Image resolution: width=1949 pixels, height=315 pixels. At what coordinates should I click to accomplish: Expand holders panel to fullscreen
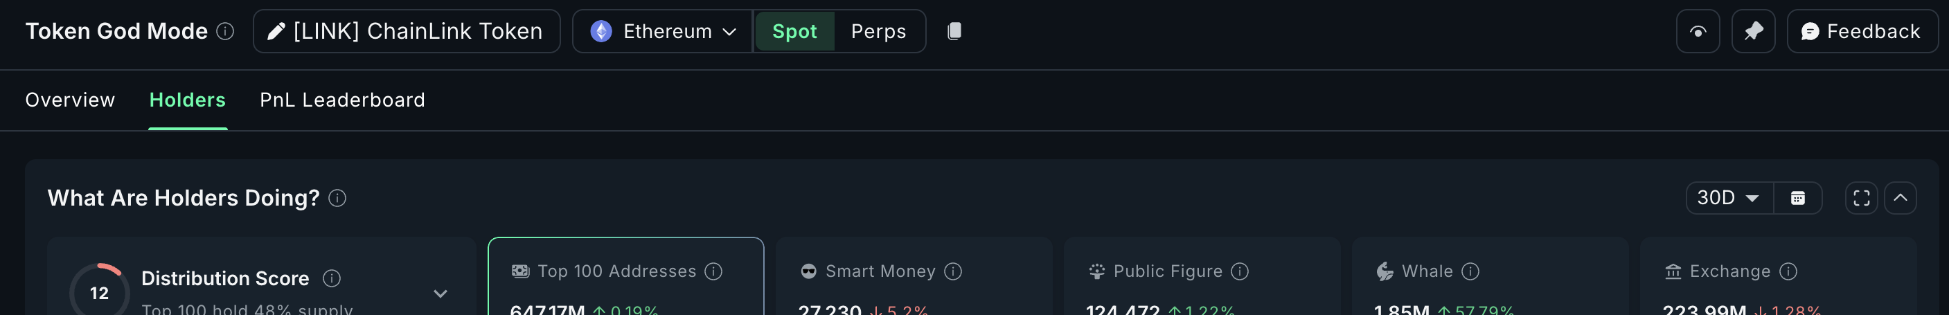pyautogui.click(x=1861, y=198)
